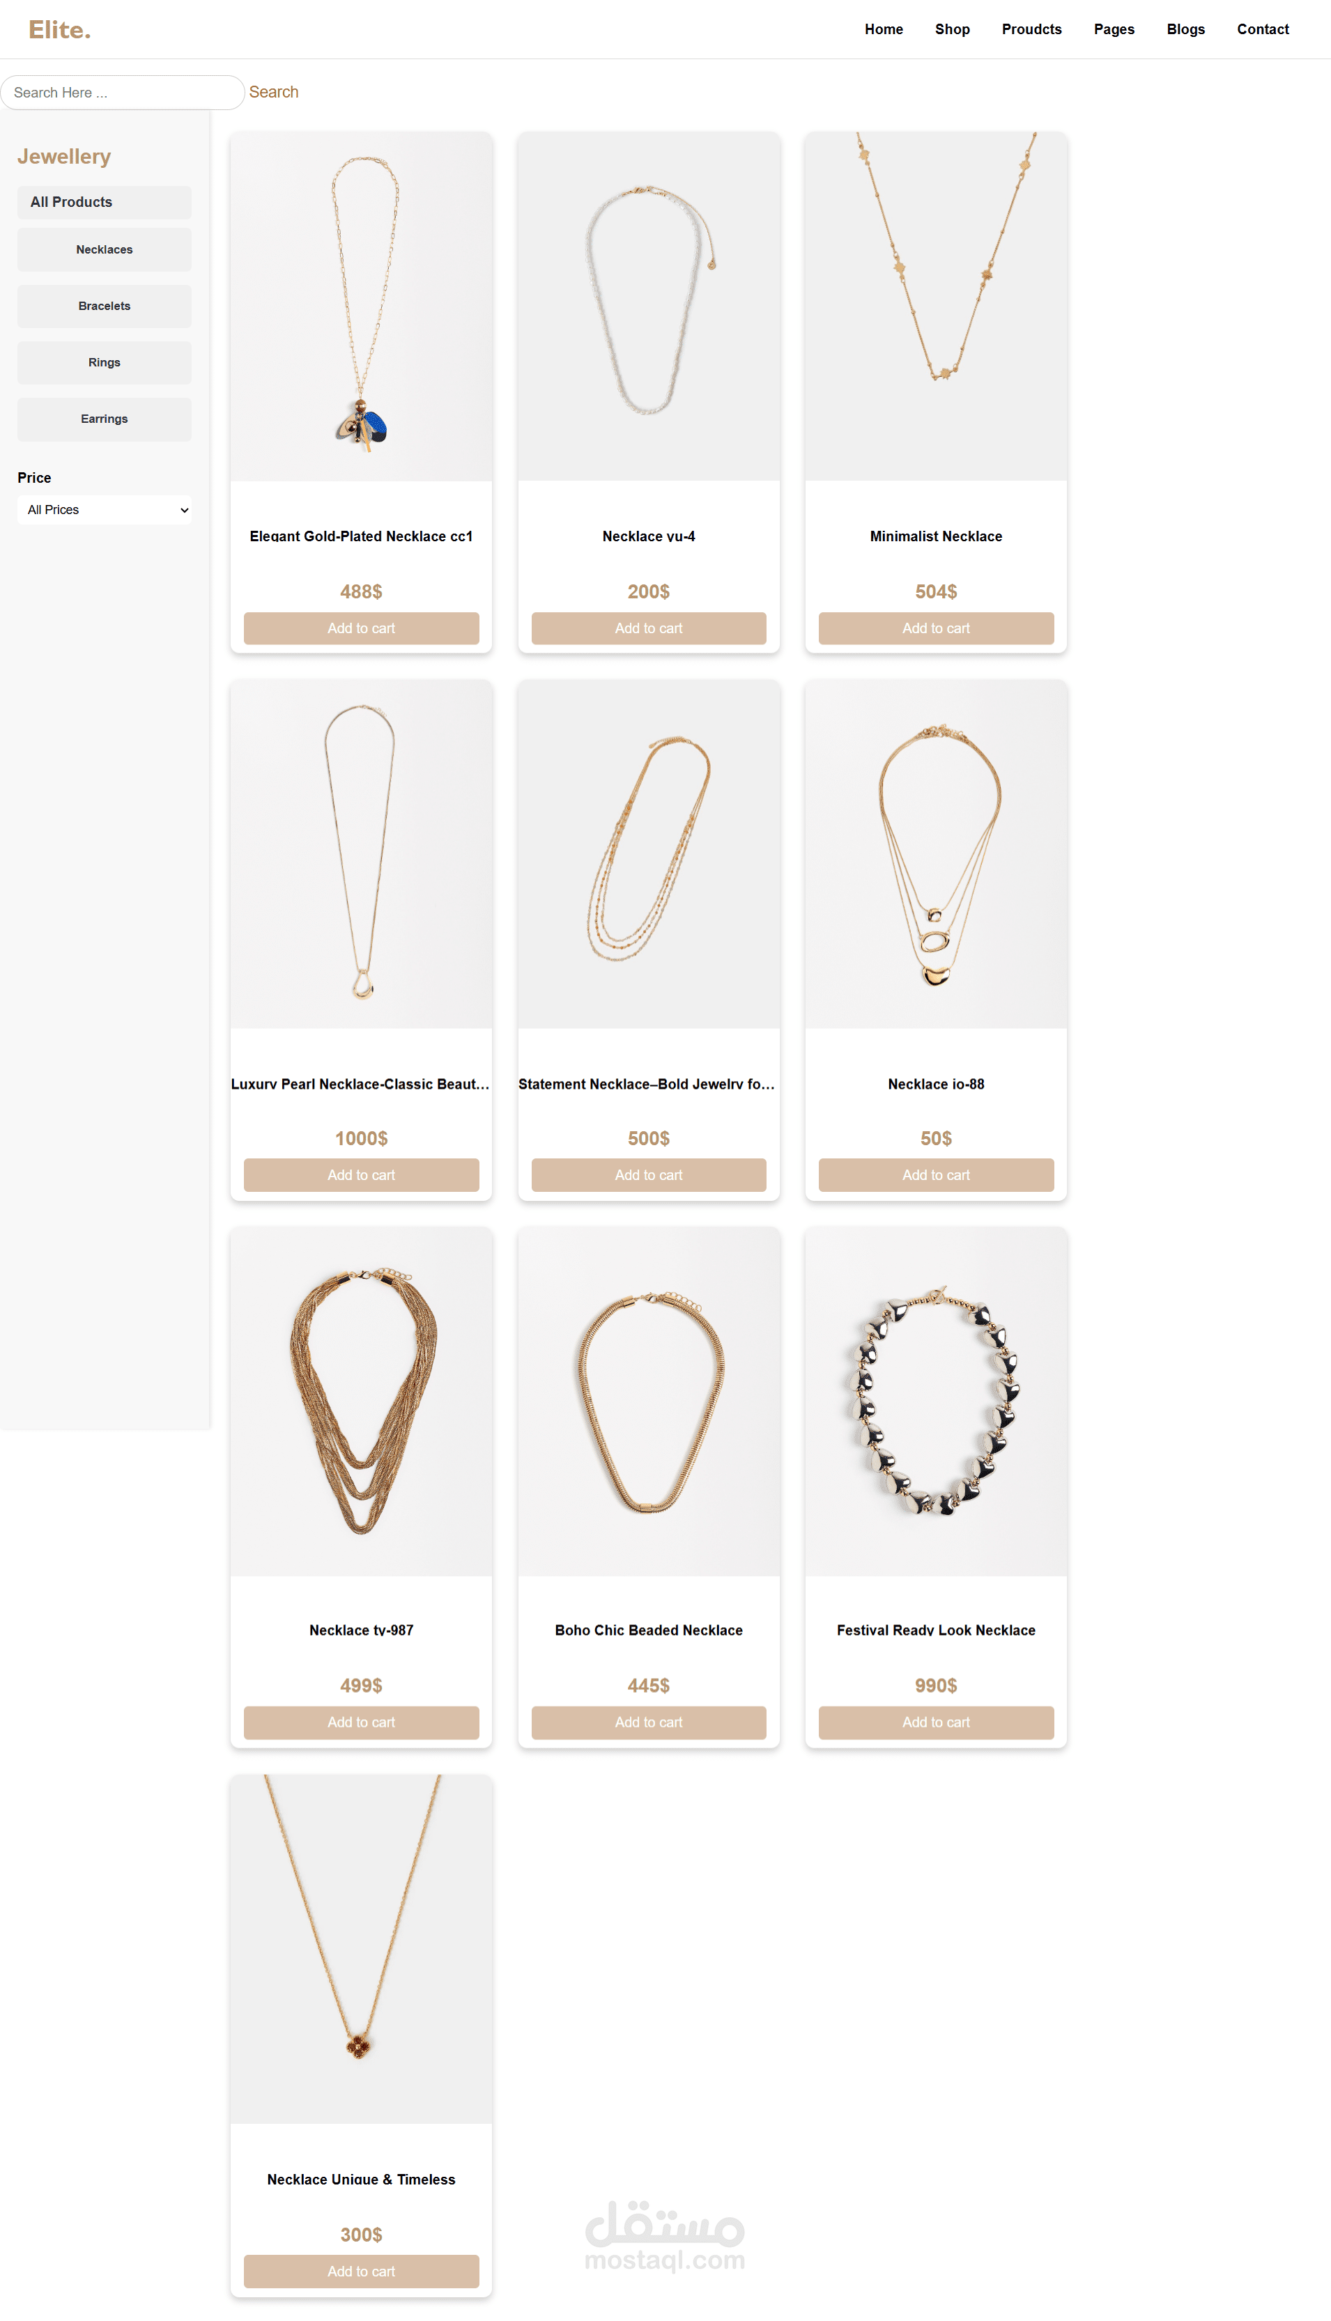Open the Shop menu item
The image size is (1331, 2321).
click(x=952, y=29)
